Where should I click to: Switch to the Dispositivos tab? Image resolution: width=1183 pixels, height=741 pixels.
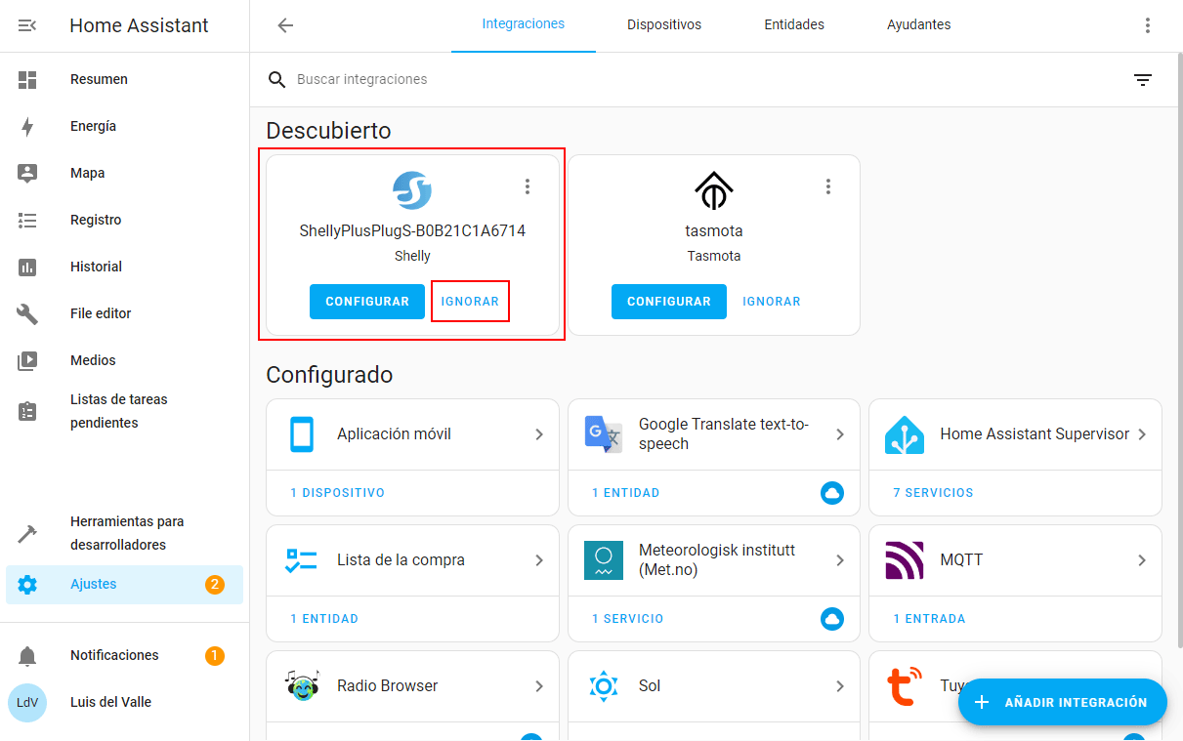664,25
